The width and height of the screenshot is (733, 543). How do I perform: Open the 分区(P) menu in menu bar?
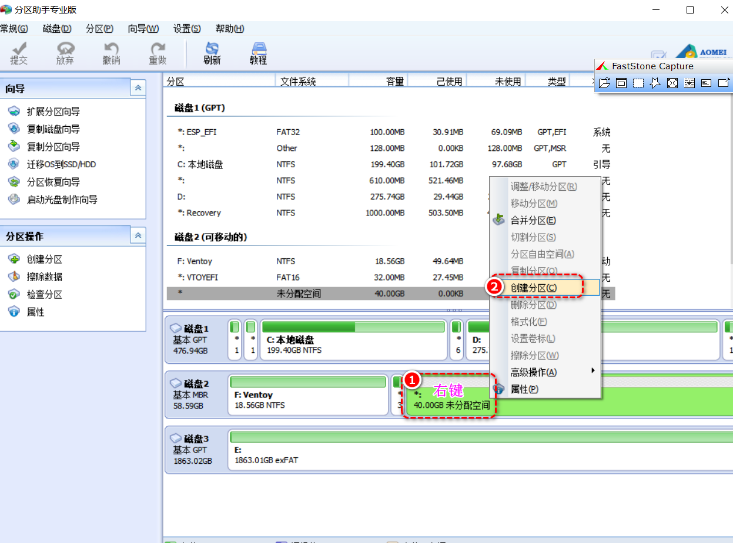pyautogui.click(x=99, y=29)
